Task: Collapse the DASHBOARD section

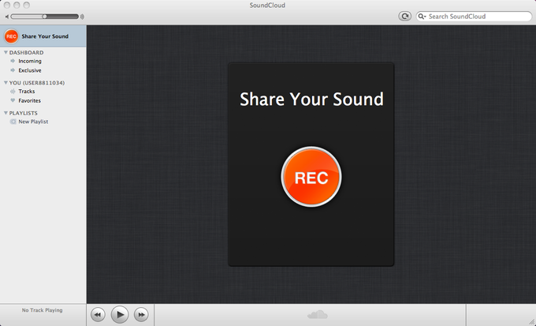Action: (6, 52)
